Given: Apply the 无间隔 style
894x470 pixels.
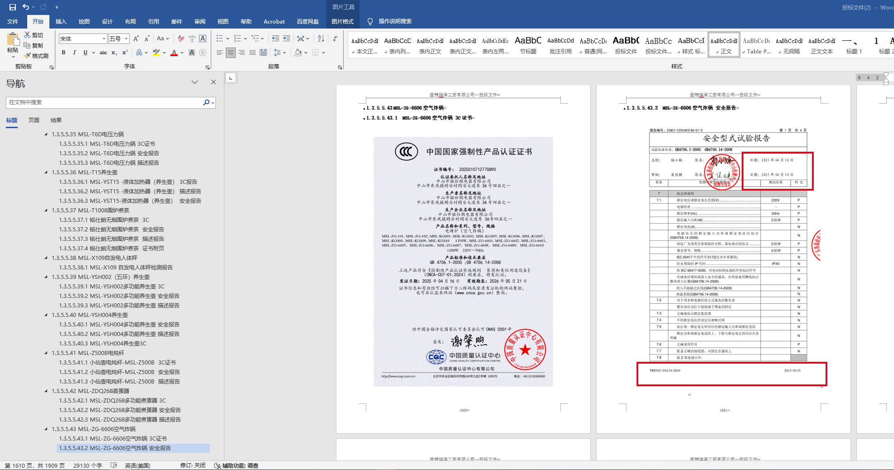Looking at the screenshot, I should [789, 45].
